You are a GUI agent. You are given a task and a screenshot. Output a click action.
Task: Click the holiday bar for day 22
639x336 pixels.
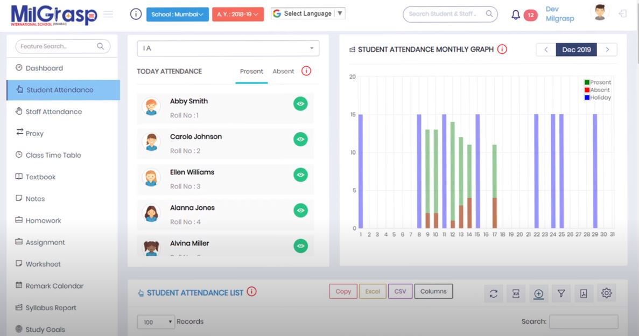click(536, 171)
